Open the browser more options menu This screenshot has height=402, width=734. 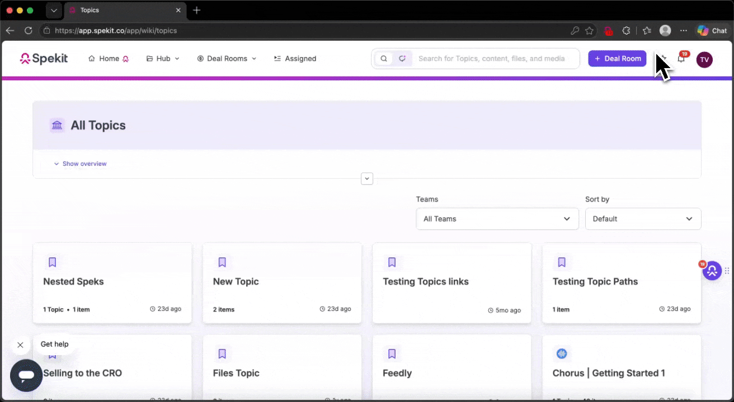coord(684,31)
